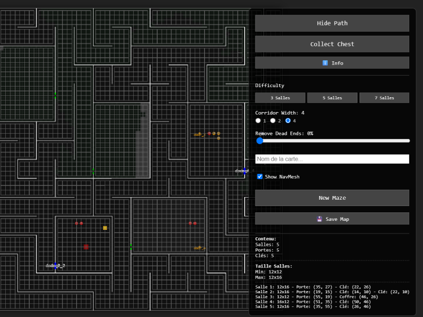Select corridor width 4 radio button

pyautogui.click(x=288, y=120)
